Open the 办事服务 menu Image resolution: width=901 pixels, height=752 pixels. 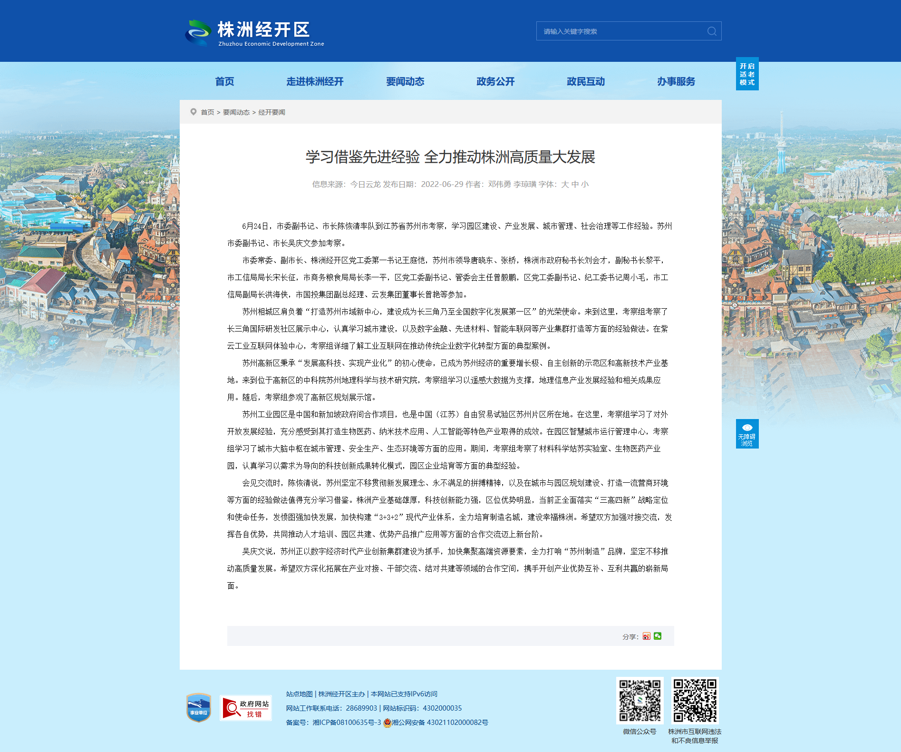pyautogui.click(x=676, y=81)
